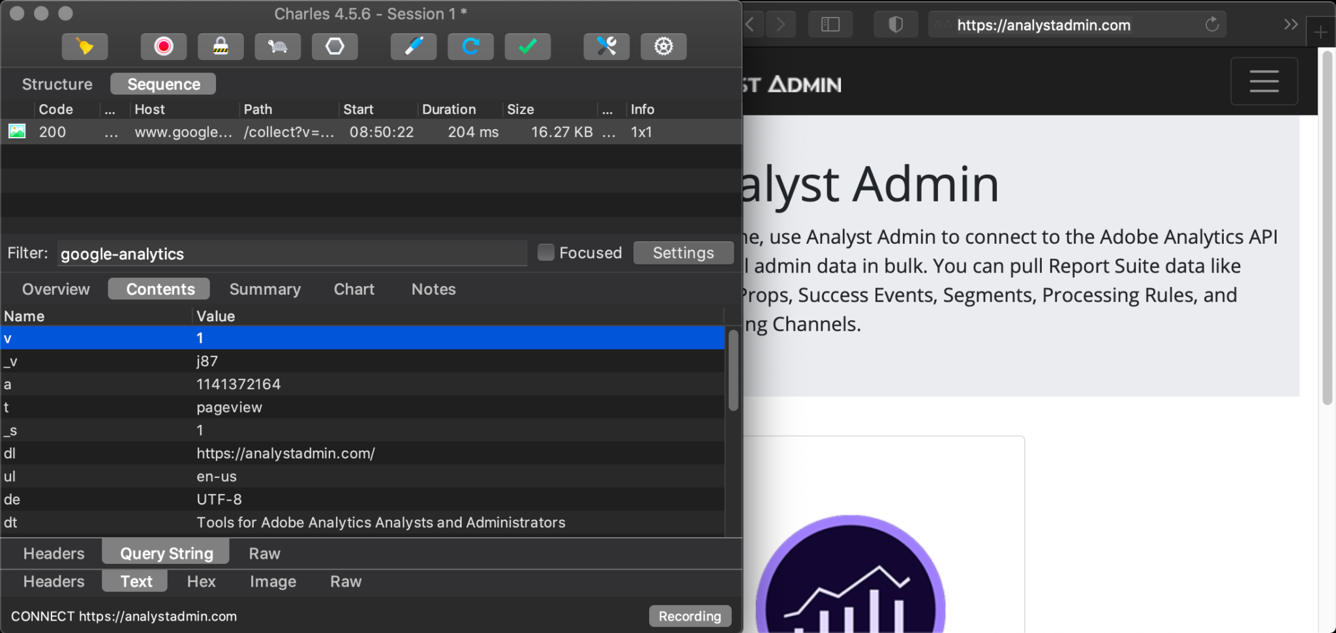
Task: Repeat the request using the blue refresh icon
Action: point(470,46)
